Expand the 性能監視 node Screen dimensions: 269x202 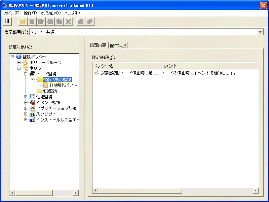point(26,97)
